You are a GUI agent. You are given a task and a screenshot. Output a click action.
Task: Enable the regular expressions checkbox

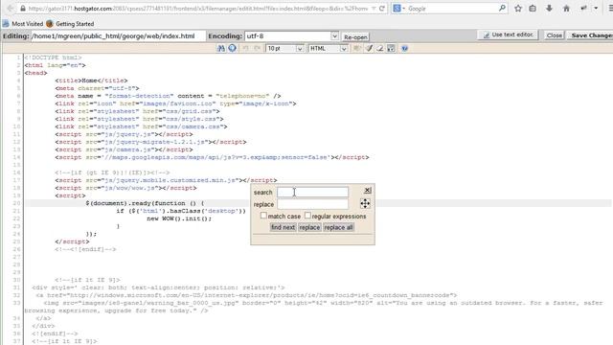pyautogui.click(x=307, y=216)
